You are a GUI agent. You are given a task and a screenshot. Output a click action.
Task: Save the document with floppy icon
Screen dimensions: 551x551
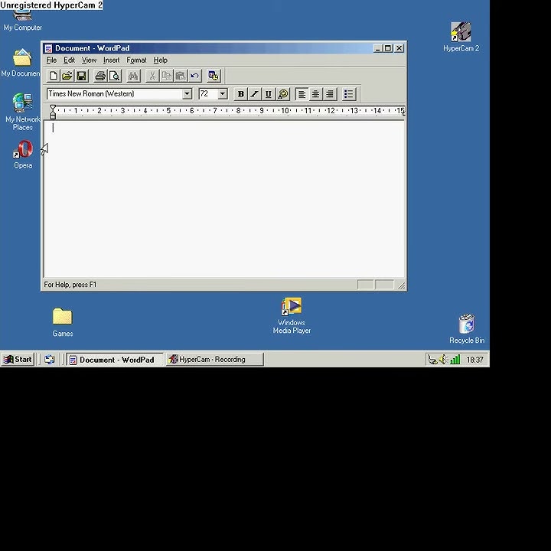pyautogui.click(x=82, y=76)
